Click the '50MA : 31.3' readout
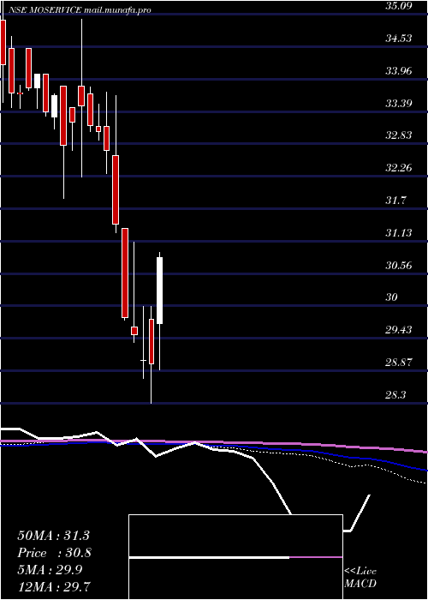428x600 pixels. point(53,536)
